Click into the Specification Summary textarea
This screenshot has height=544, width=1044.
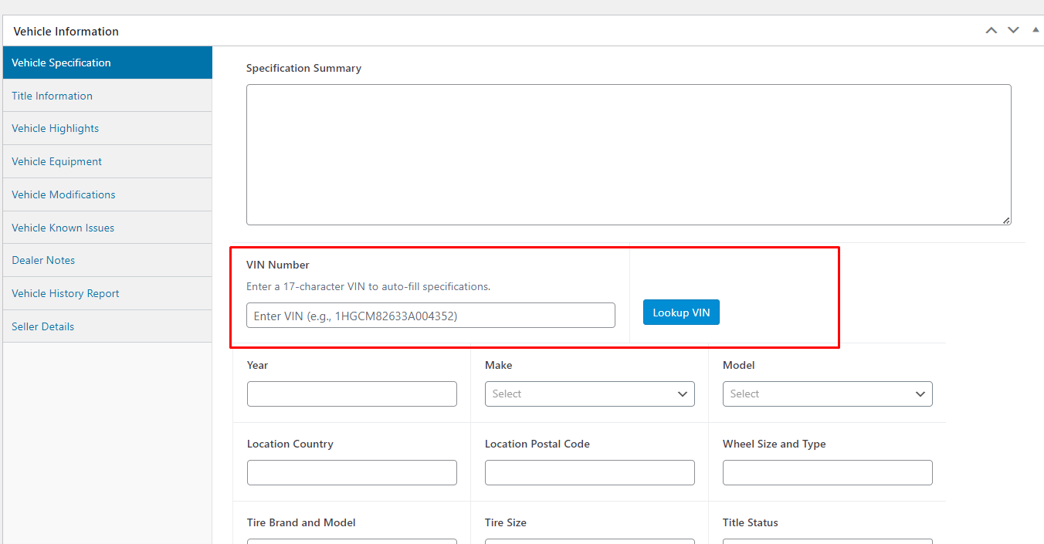pyautogui.click(x=629, y=154)
